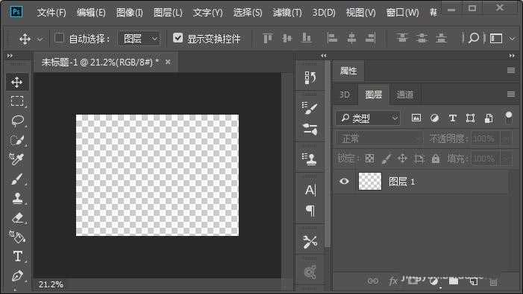The height and width of the screenshot is (294, 523).
Task: Close the 未标题-1 document tab
Action: tap(168, 62)
